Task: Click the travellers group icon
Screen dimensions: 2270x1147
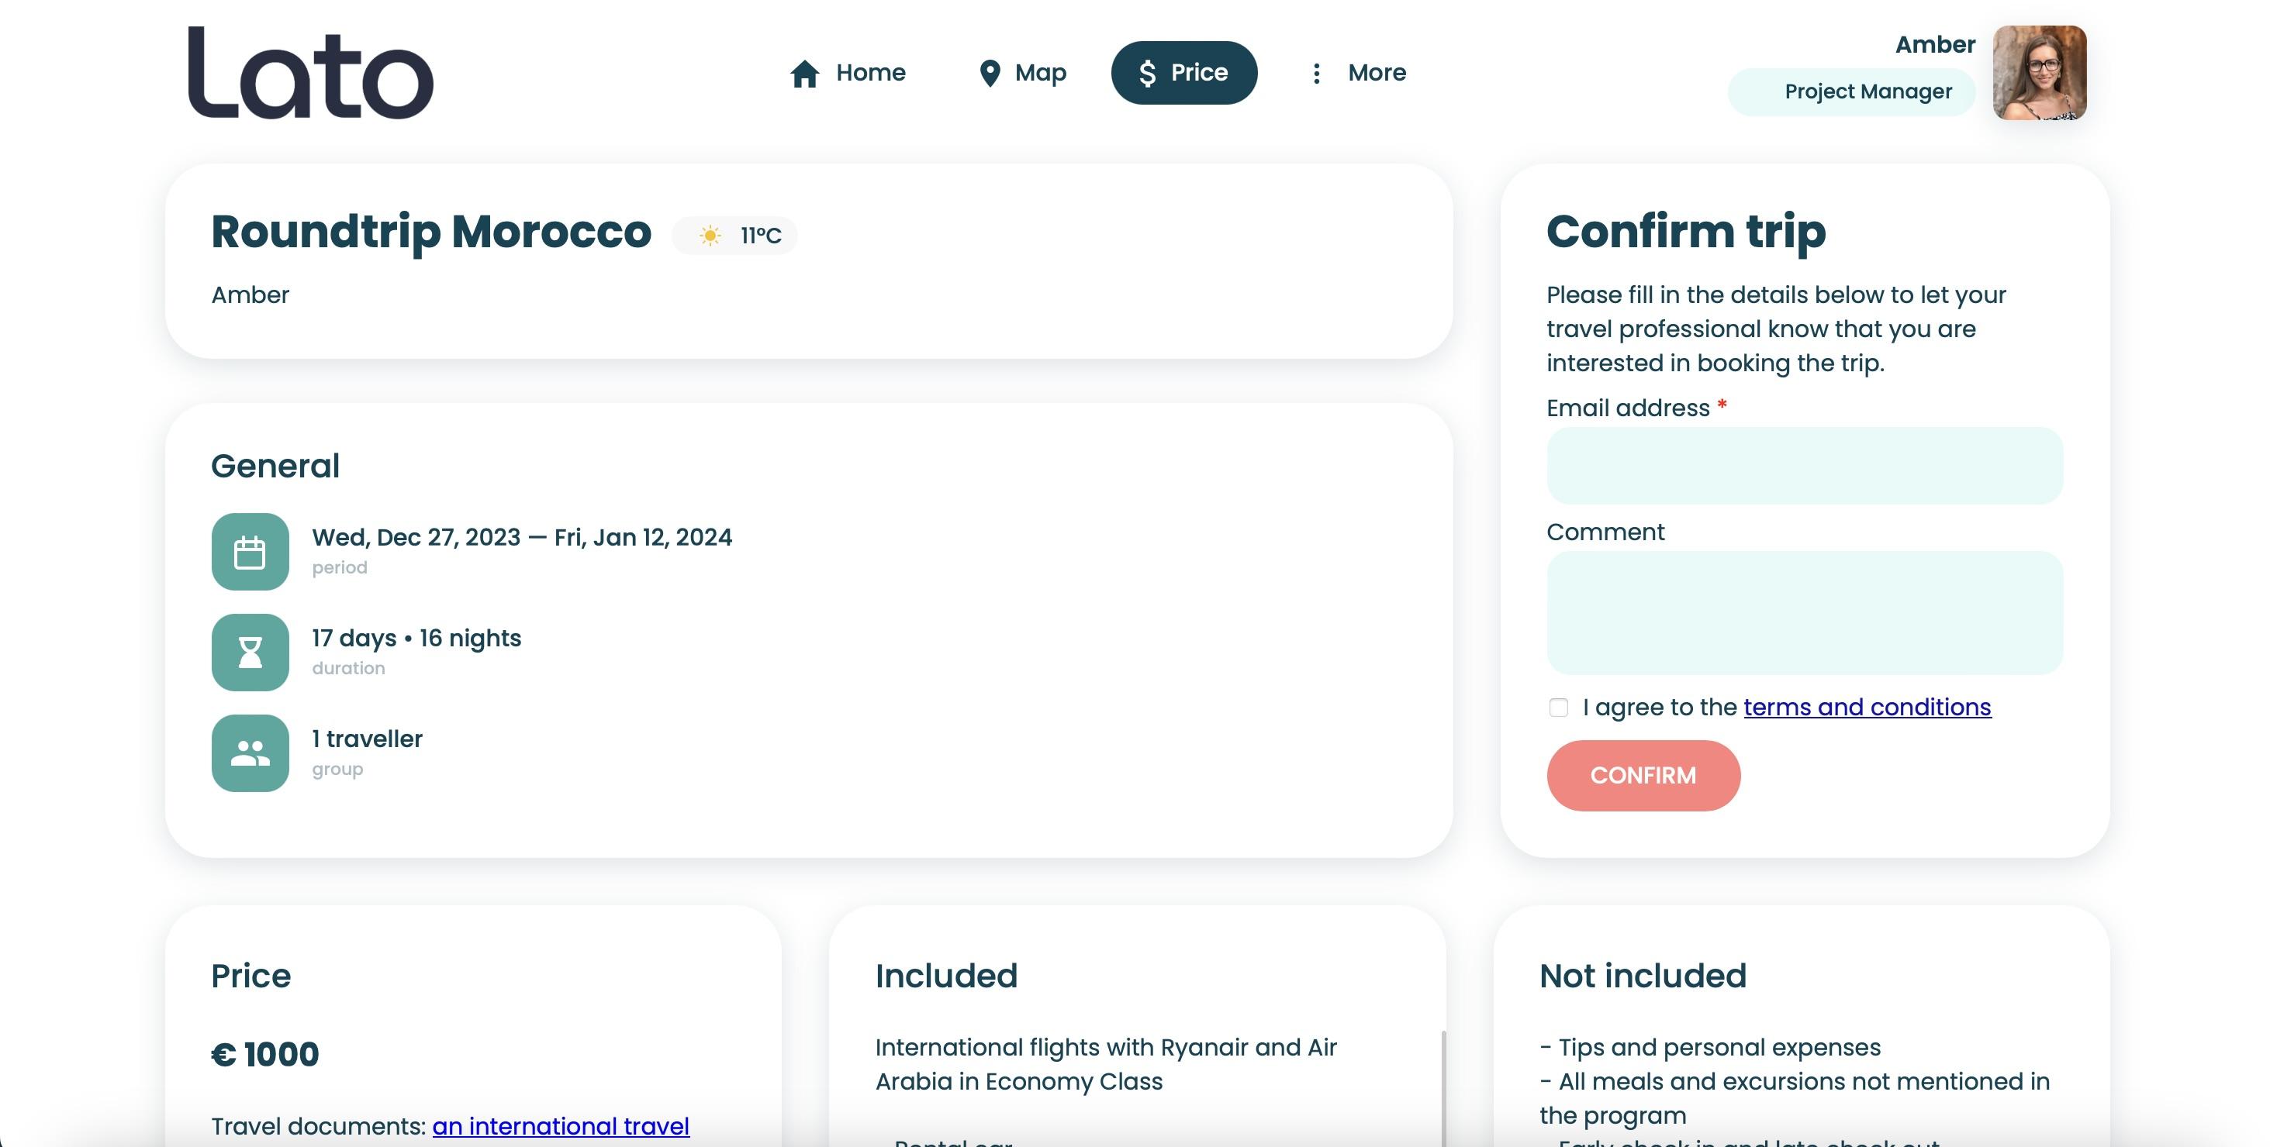Action: point(250,753)
